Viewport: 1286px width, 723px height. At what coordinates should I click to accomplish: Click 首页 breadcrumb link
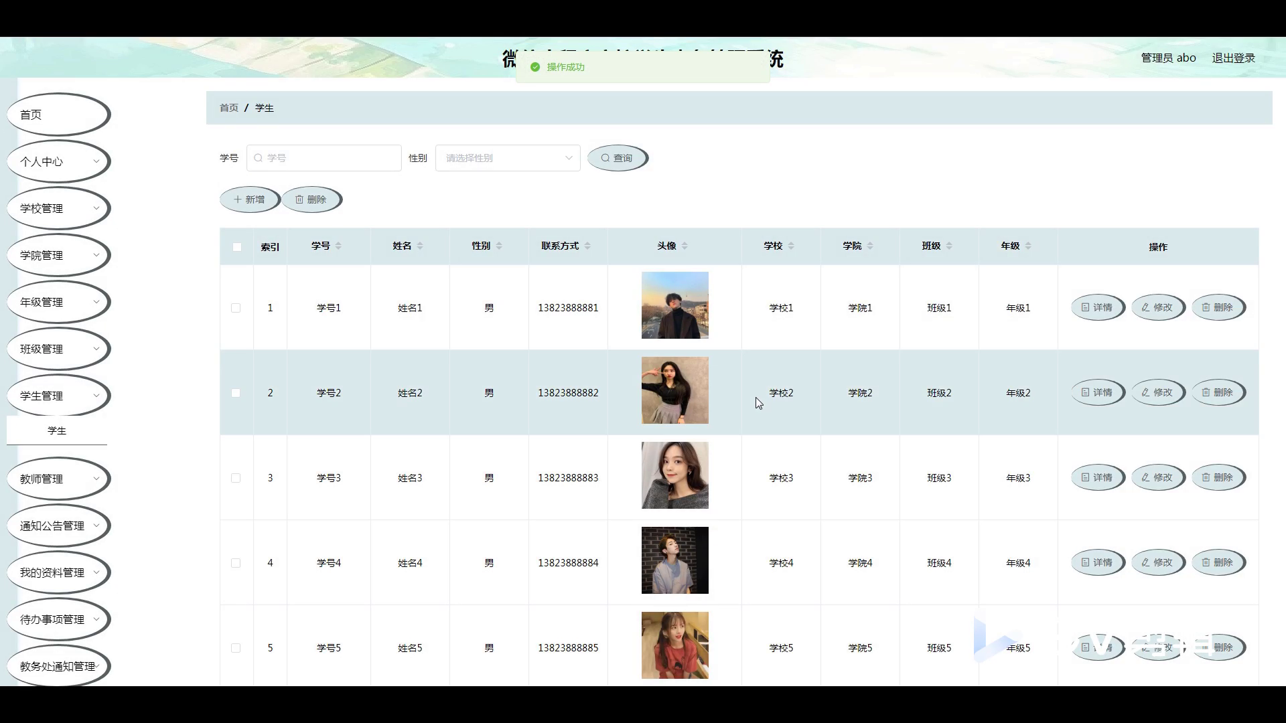229,108
